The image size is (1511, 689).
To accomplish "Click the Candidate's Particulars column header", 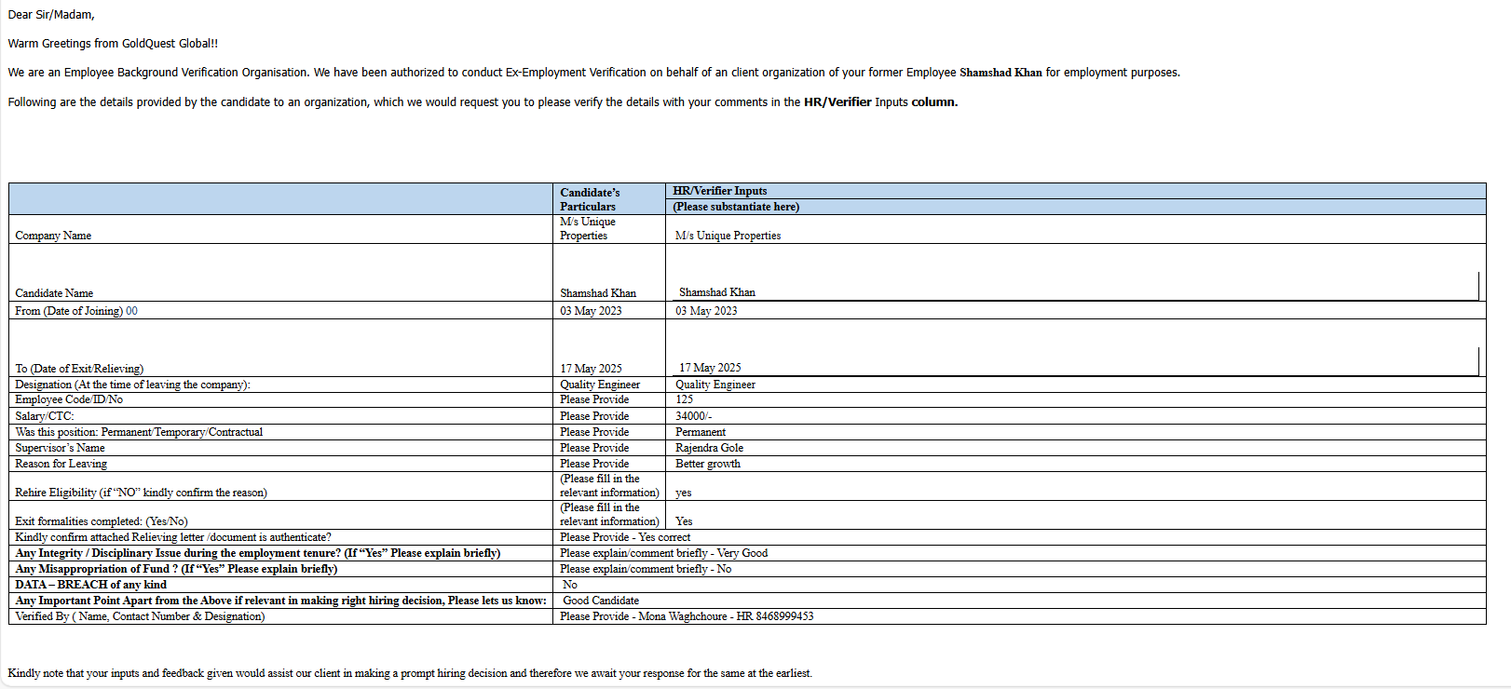I will [589, 199].
